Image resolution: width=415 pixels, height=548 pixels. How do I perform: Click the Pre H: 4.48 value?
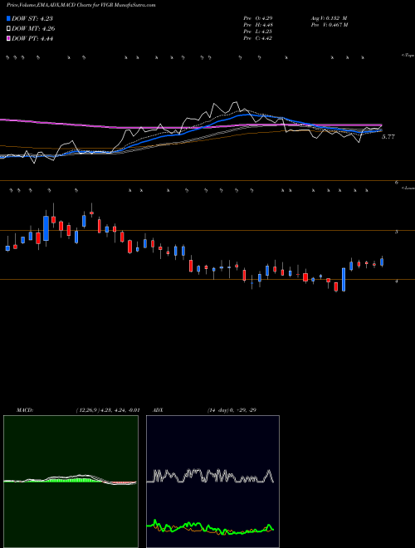point(258,25)
